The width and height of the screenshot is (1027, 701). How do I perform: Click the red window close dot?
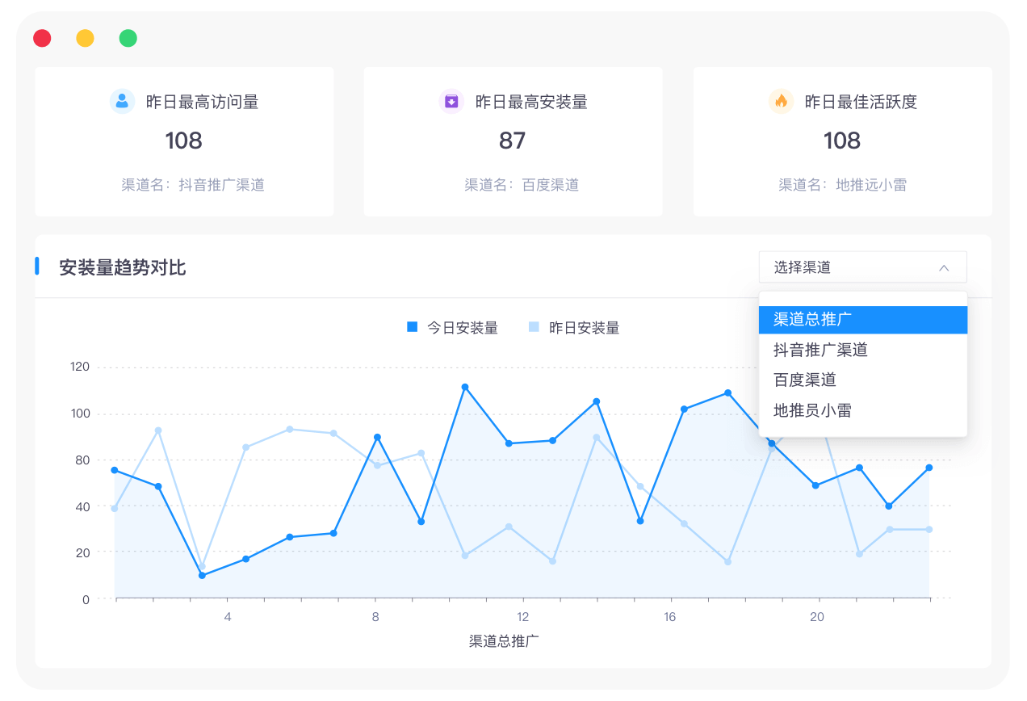click(42, 38)
